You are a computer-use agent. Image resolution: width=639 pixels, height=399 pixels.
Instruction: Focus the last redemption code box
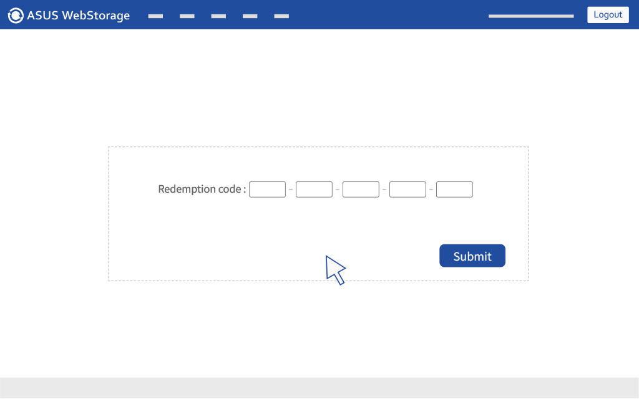coord(454,190)
